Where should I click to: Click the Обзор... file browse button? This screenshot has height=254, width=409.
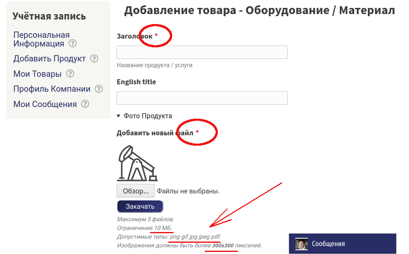click(135, 191)
